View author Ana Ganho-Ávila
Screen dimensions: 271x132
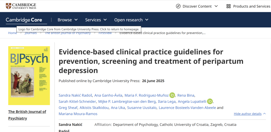pos(108,95)
